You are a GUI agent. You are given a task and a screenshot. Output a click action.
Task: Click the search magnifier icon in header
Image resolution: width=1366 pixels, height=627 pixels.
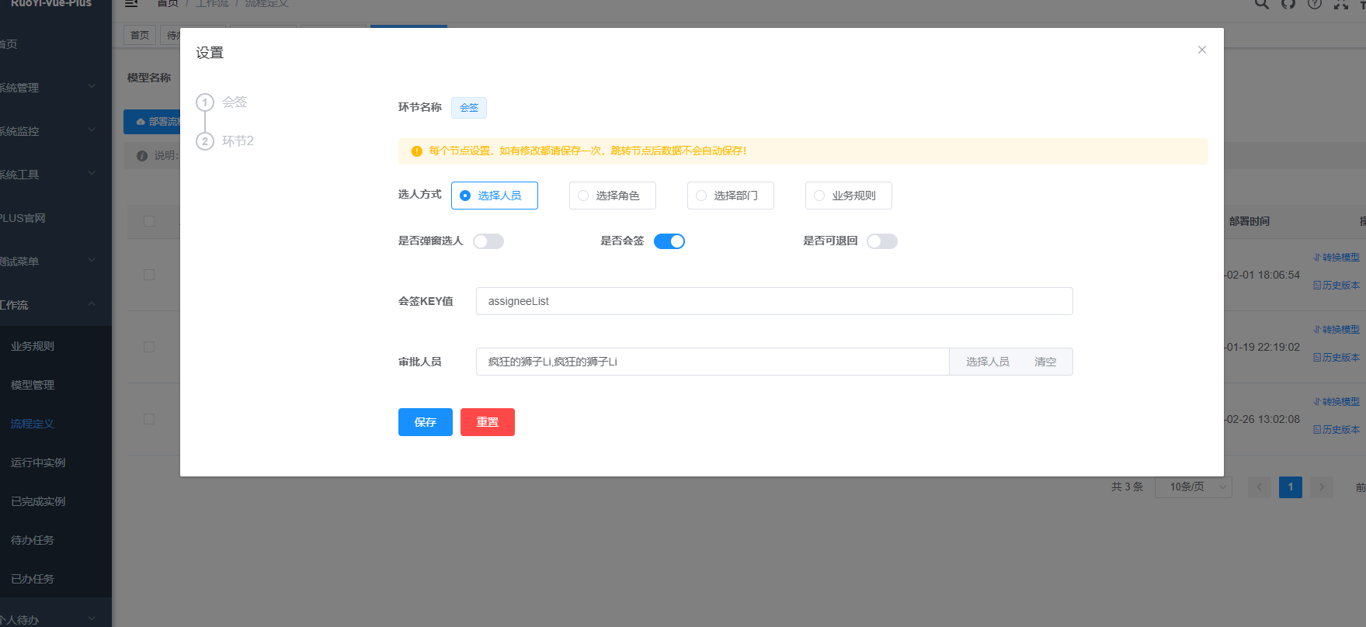1262,4
